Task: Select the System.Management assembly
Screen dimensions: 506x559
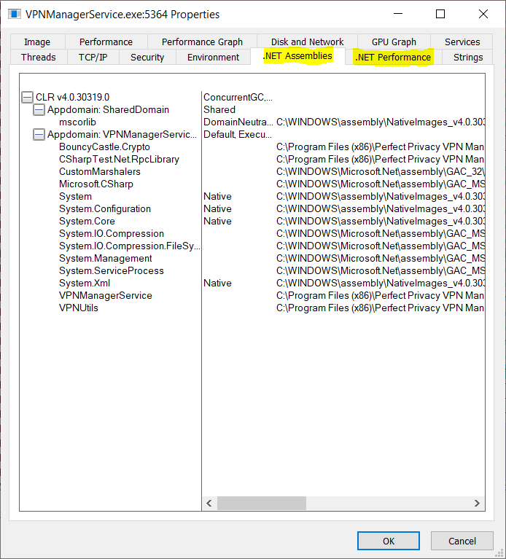Action: pos(106,258)
